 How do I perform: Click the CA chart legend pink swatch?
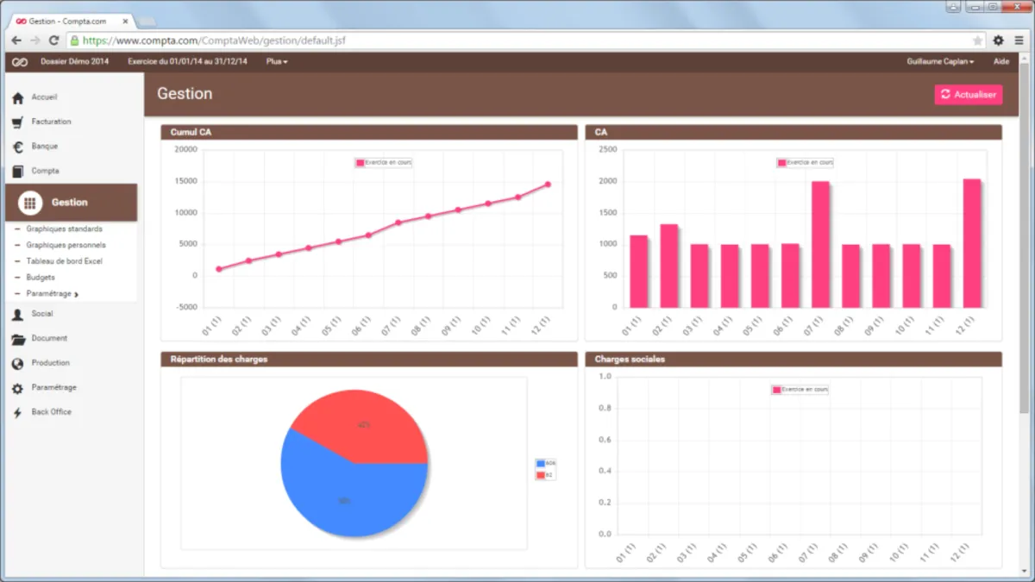click(x=782, y=162)
